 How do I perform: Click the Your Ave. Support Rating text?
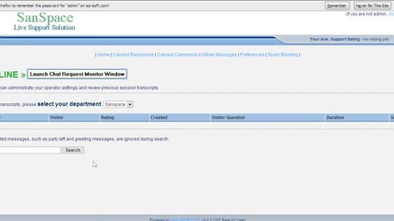[x=349, y=39]
